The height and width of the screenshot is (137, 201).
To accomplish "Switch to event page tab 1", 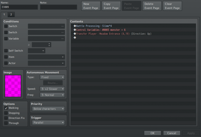I will pos(4,14).
